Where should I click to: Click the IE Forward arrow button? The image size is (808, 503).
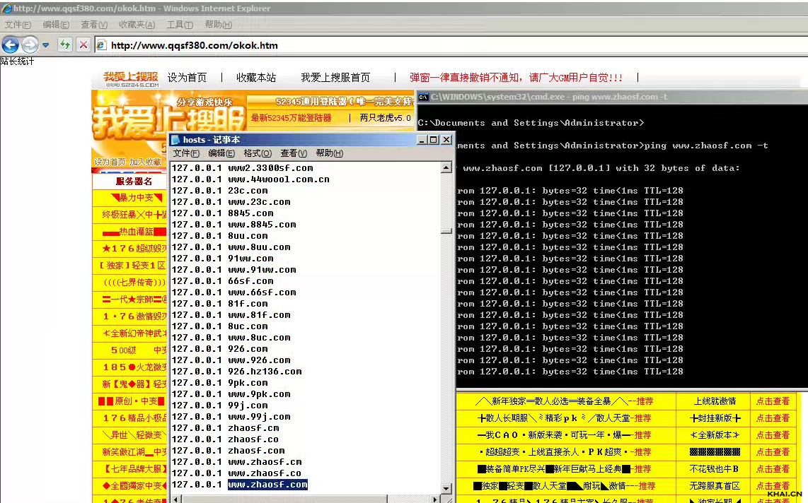point(29,45)
